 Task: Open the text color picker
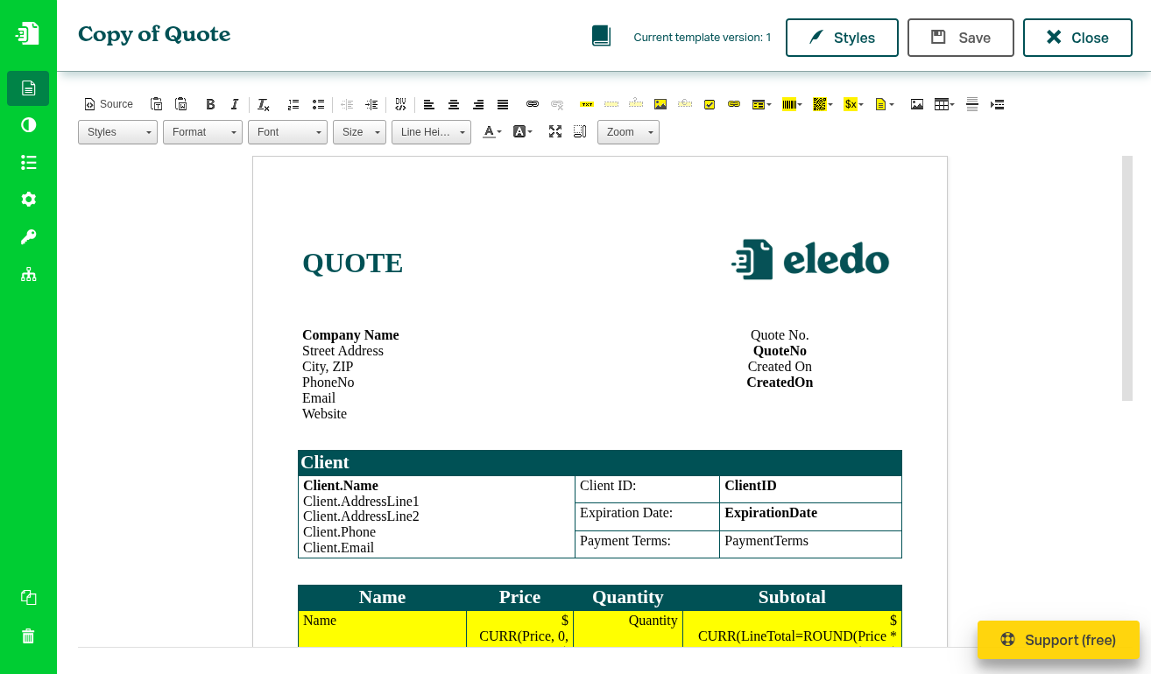click(492, 132)
